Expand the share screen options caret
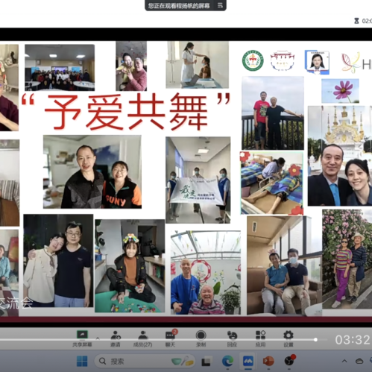 pyautogui.click(x=98, y=338)
